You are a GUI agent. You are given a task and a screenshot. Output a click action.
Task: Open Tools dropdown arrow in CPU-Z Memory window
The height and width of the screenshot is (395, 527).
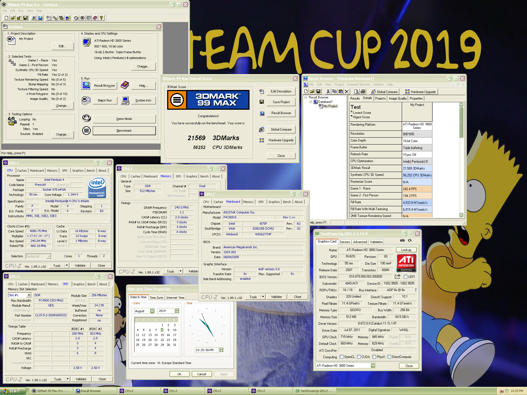coord(180,271)
